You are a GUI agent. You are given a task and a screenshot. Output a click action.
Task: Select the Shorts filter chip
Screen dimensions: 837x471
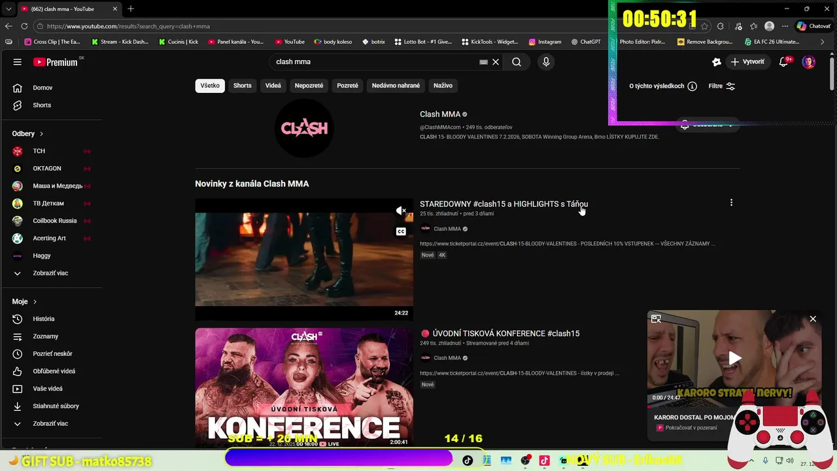pos(243,86)
